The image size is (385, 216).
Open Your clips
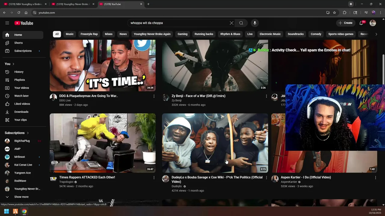(23, 120)
